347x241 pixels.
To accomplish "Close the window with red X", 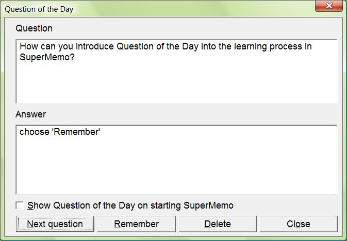I will point(329,7).
